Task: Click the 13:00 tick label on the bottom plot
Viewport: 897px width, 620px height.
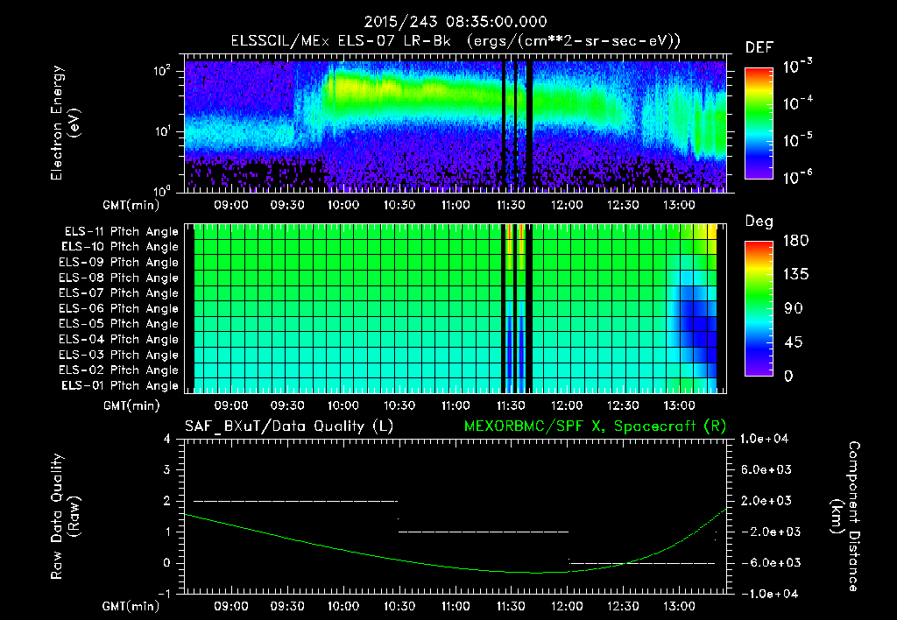Action: 679,606
